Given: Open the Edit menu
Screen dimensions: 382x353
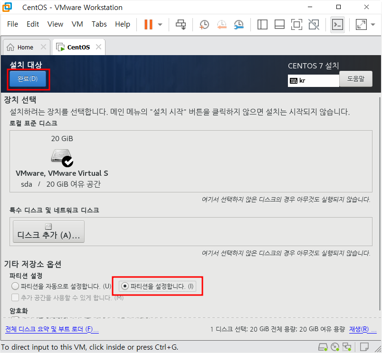Looking at the screenshot, I should pos(33,24).
